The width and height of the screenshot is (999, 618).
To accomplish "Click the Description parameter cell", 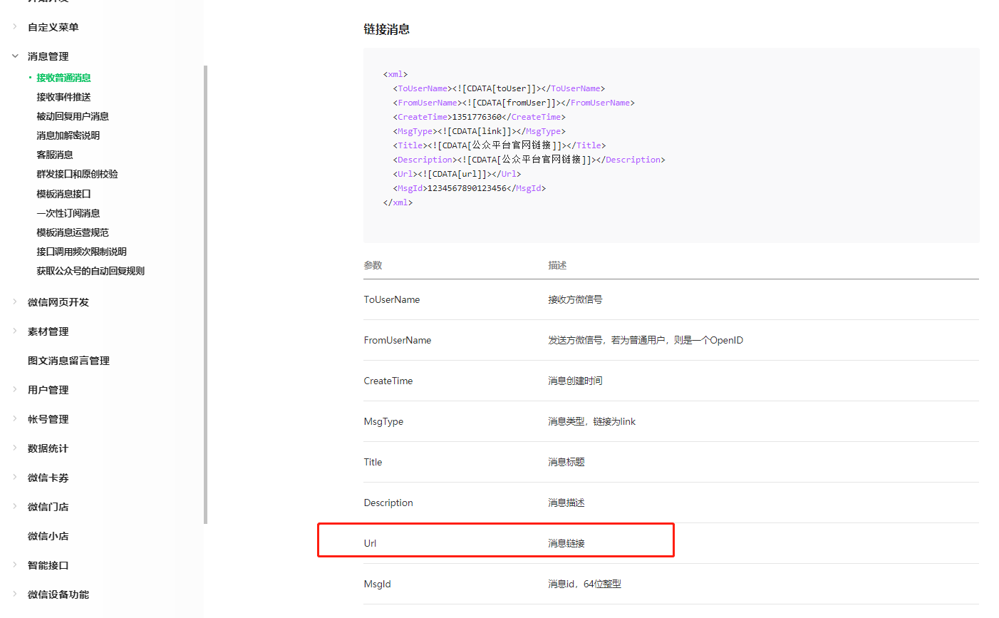I will [388, 503].
